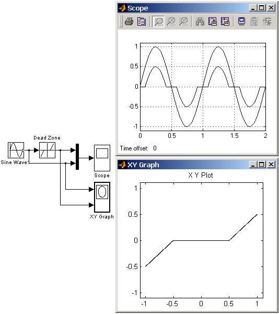Maximize the Scope window
279x314 pixels.
pyautogui.click(x=262, y=8)
